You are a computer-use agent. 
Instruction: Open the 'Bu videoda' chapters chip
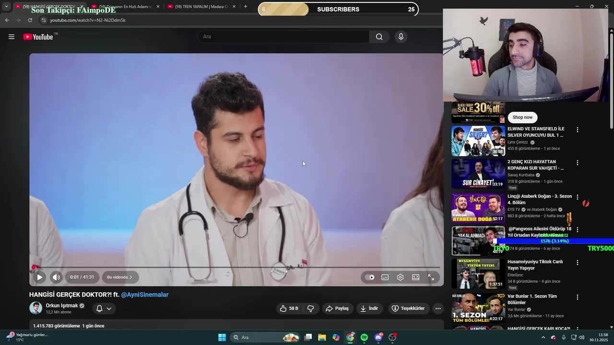pos(120,277)
